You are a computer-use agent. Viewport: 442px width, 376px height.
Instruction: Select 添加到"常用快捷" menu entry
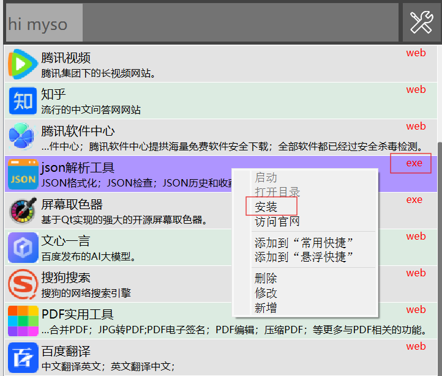(304, 243)
